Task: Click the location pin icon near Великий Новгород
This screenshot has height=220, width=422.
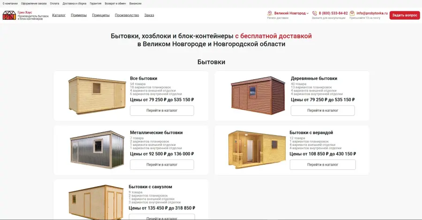Action: [270, 13]
